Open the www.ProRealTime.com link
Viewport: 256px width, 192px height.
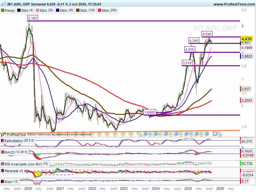[x=234, y=4]
